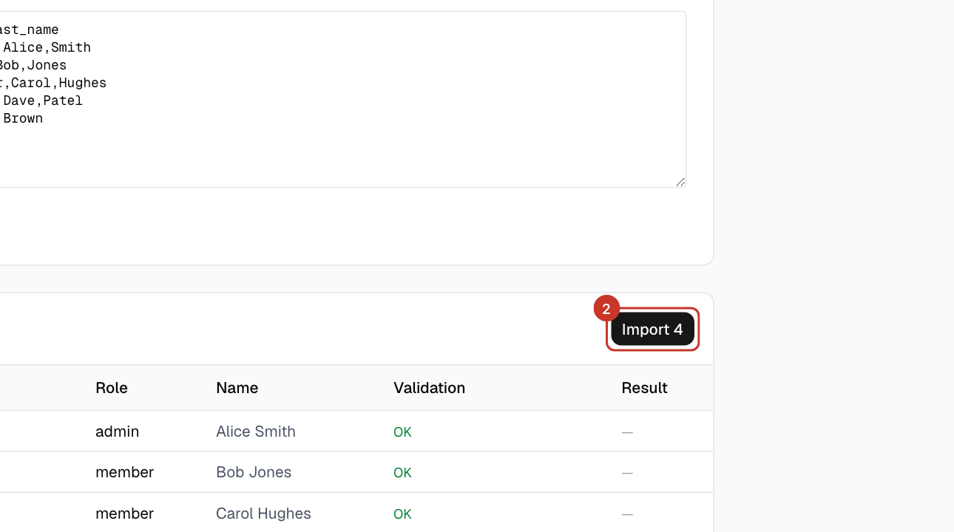Select the Validation column header
This screenshot has width=954, height=532.
[x=430, y=388]
